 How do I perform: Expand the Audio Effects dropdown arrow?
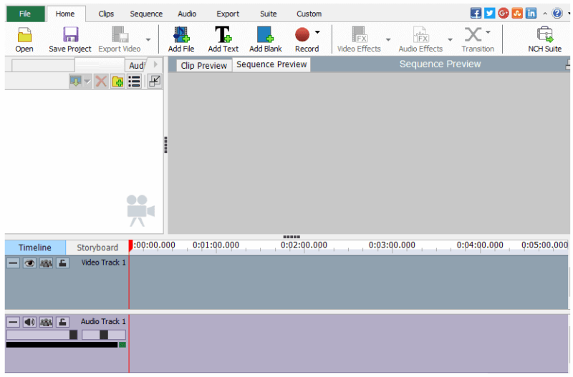(x=450, y=39)
